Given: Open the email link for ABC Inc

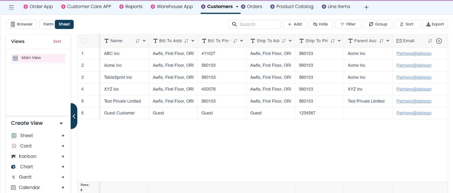Looking at the screenshot, I should pos(414,54).
